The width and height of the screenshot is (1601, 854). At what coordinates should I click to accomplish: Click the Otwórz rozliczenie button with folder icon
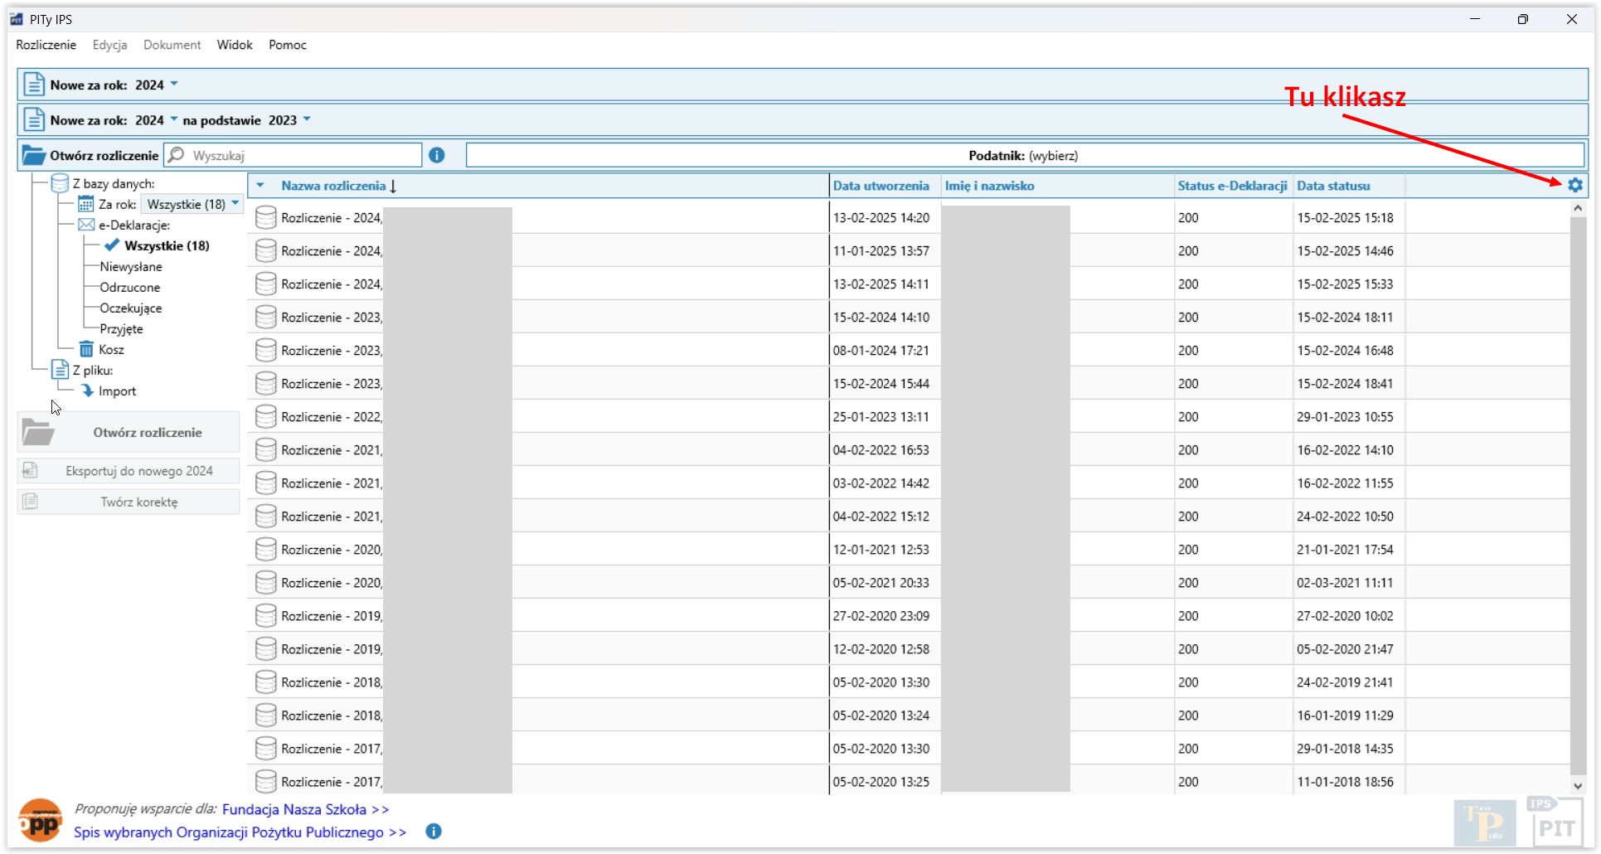tap(129, 432)
